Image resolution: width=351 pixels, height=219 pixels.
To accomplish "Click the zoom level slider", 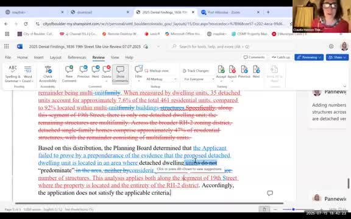I will coord(293,209).
